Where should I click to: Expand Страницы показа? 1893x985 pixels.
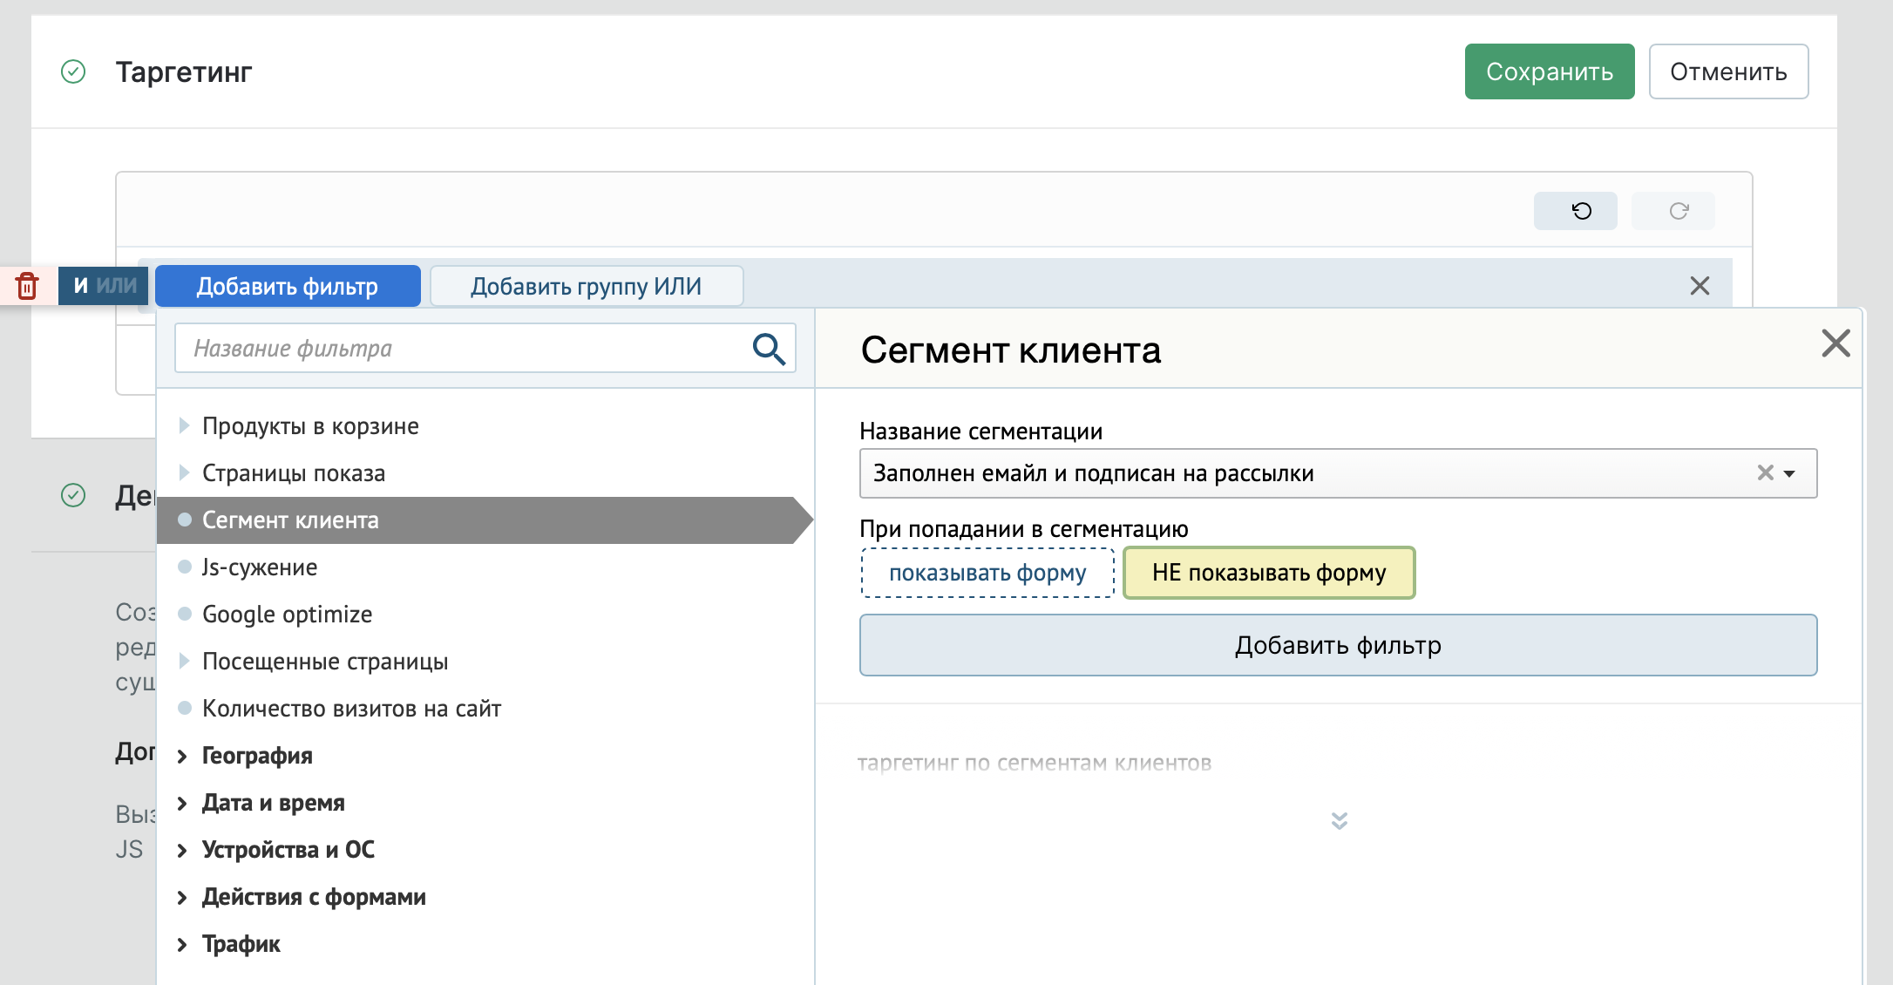pos(184,472)
